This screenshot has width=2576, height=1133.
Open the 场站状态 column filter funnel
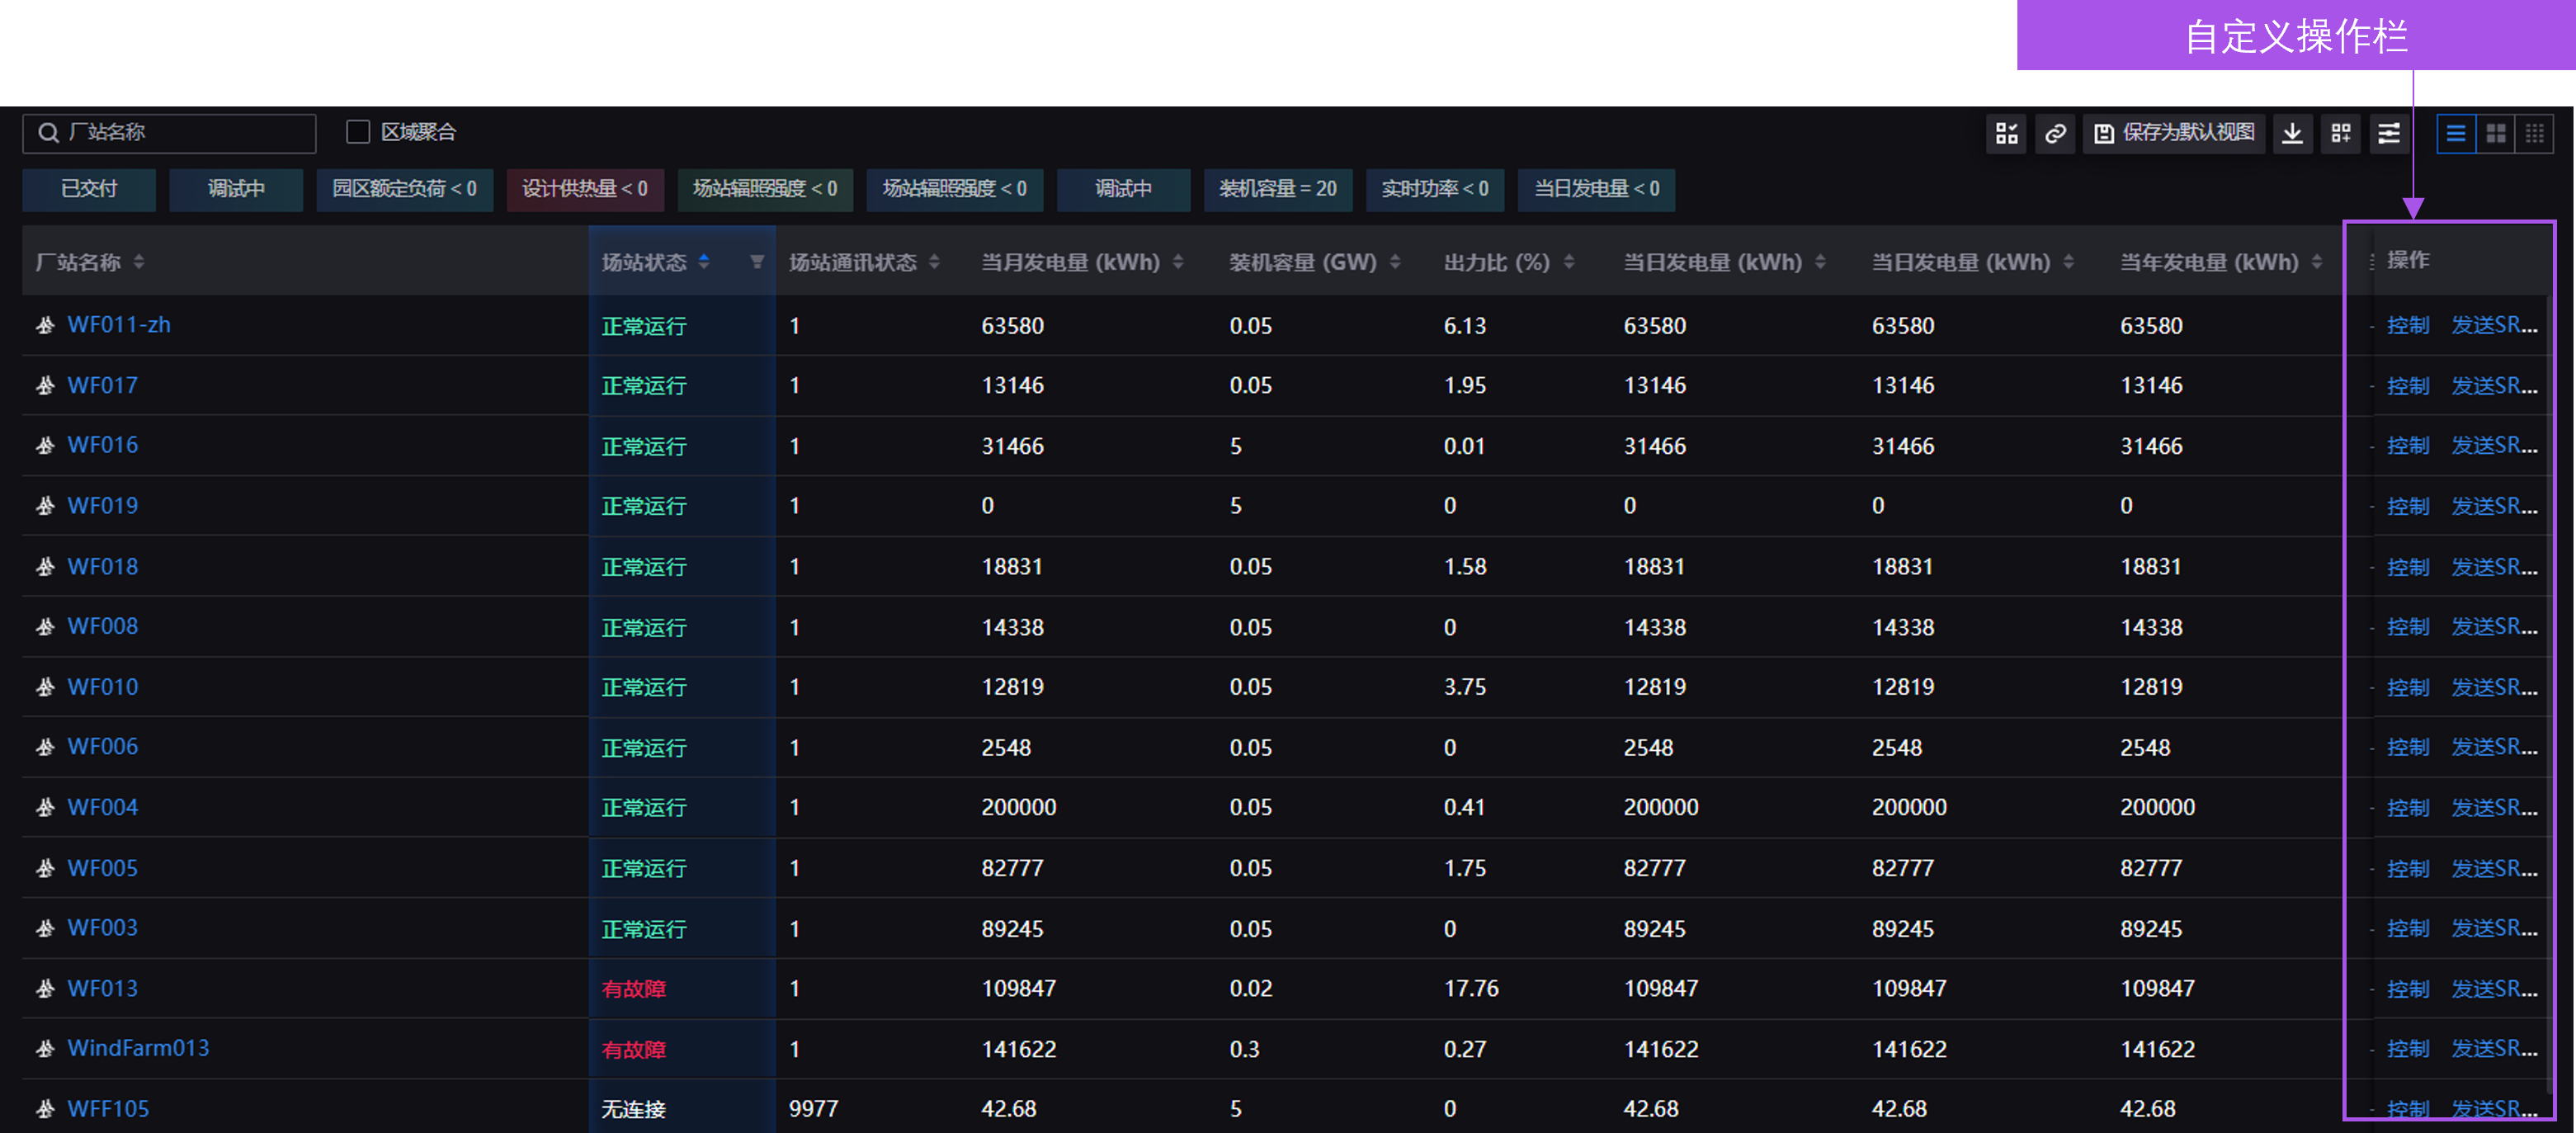coord(757,262)
